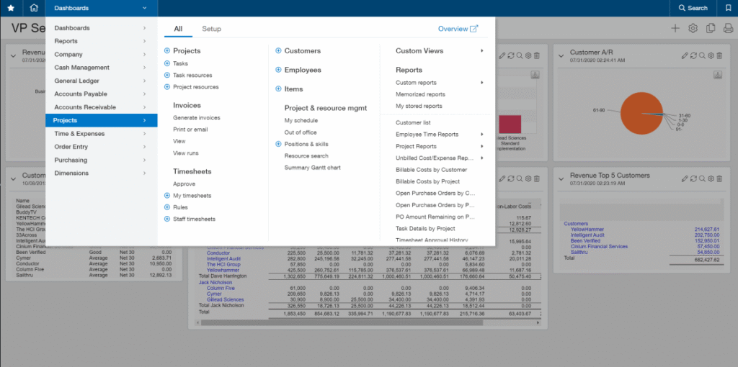Open the General Ledger module menu

click(102, 81)
